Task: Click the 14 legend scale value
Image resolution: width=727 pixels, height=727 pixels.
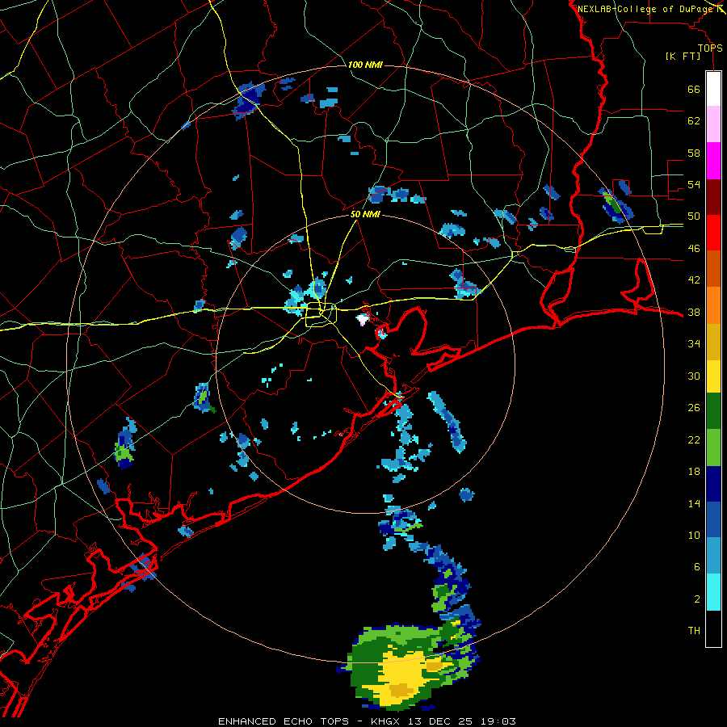Action: click(694, 503)
